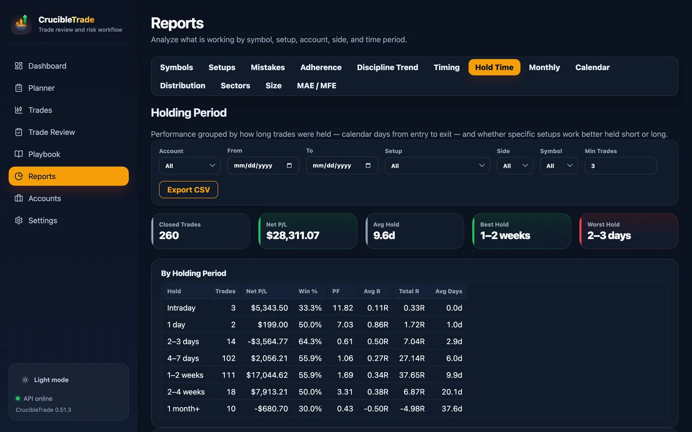
Task: Sort table by Trades column header
Action: 225,291
